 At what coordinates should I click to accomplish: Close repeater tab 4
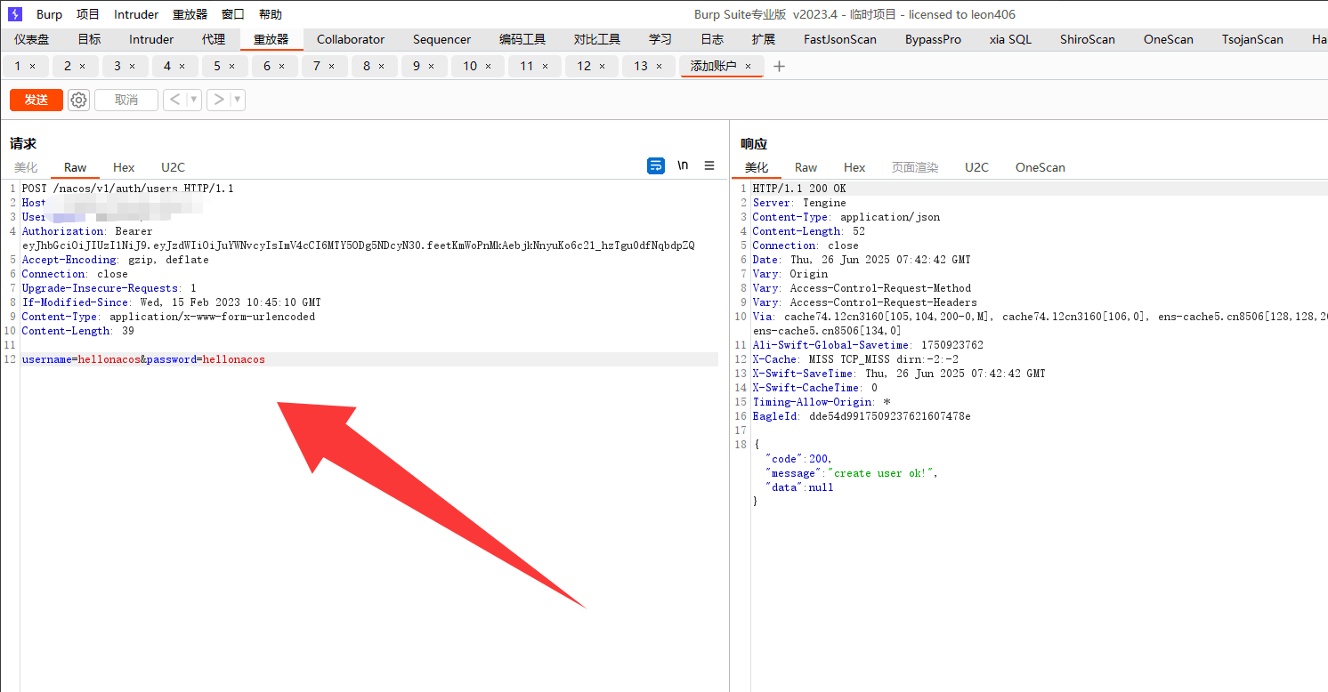[x=182, y=67]
